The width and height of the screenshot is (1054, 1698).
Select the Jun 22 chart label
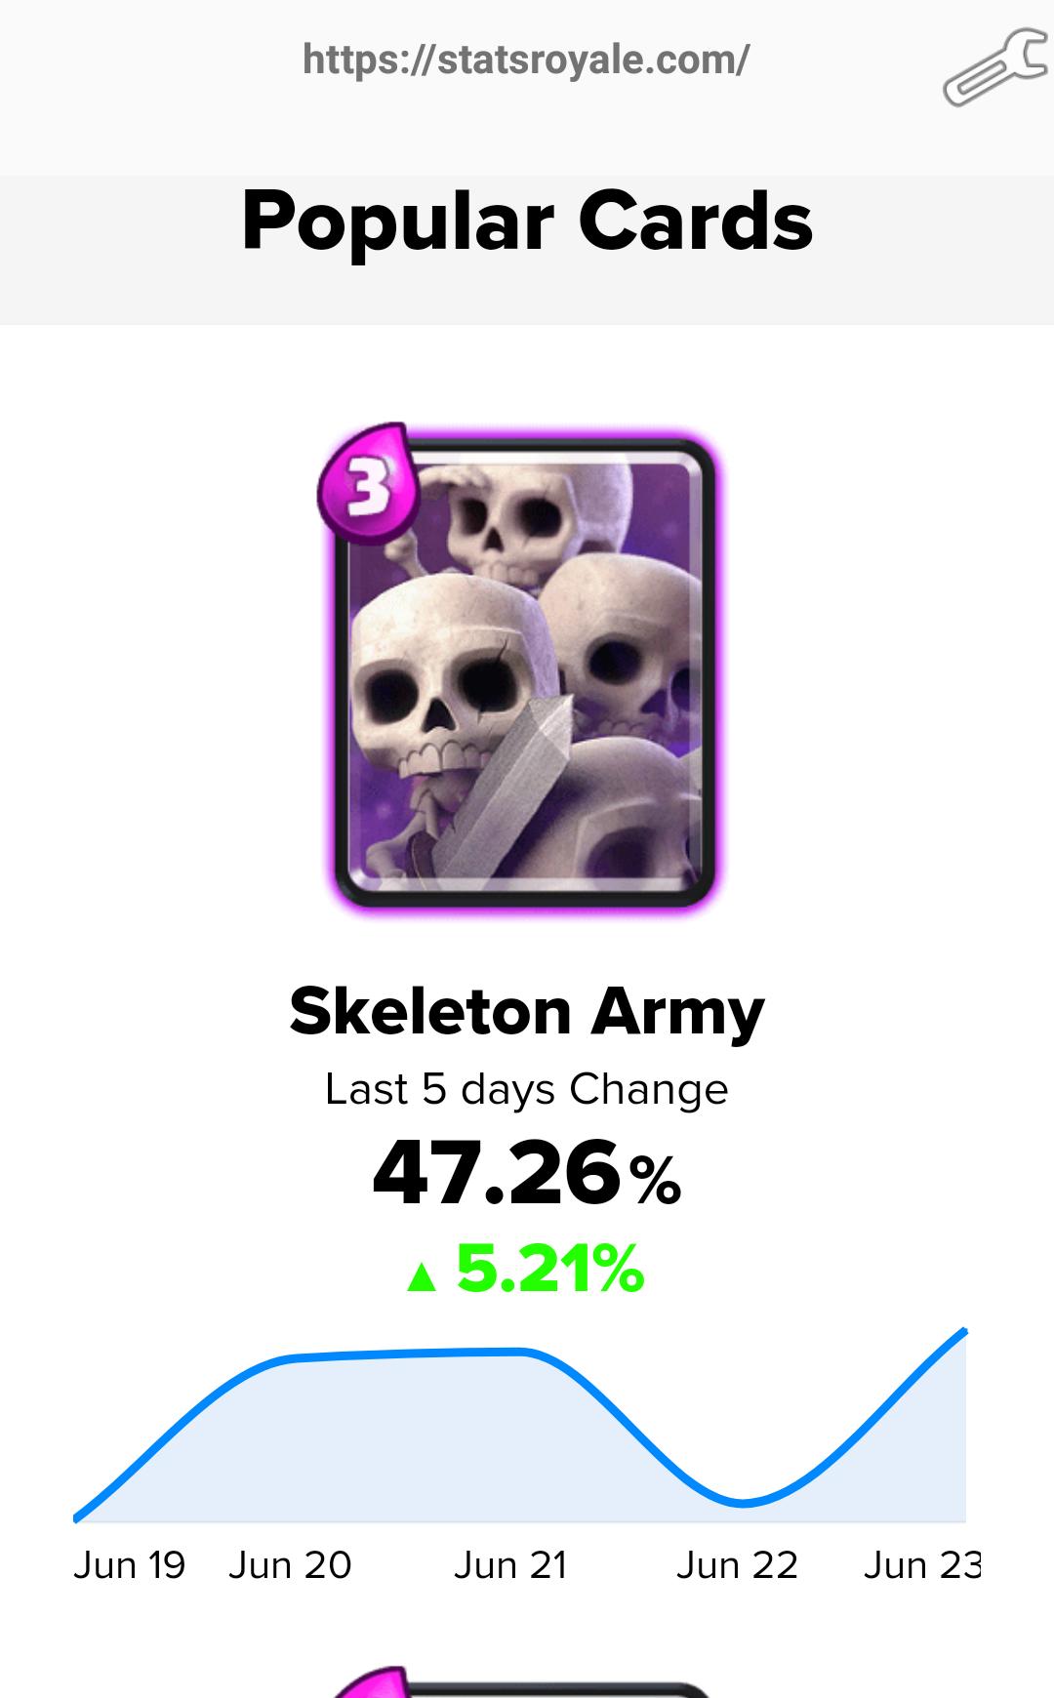pos(737,1564)
